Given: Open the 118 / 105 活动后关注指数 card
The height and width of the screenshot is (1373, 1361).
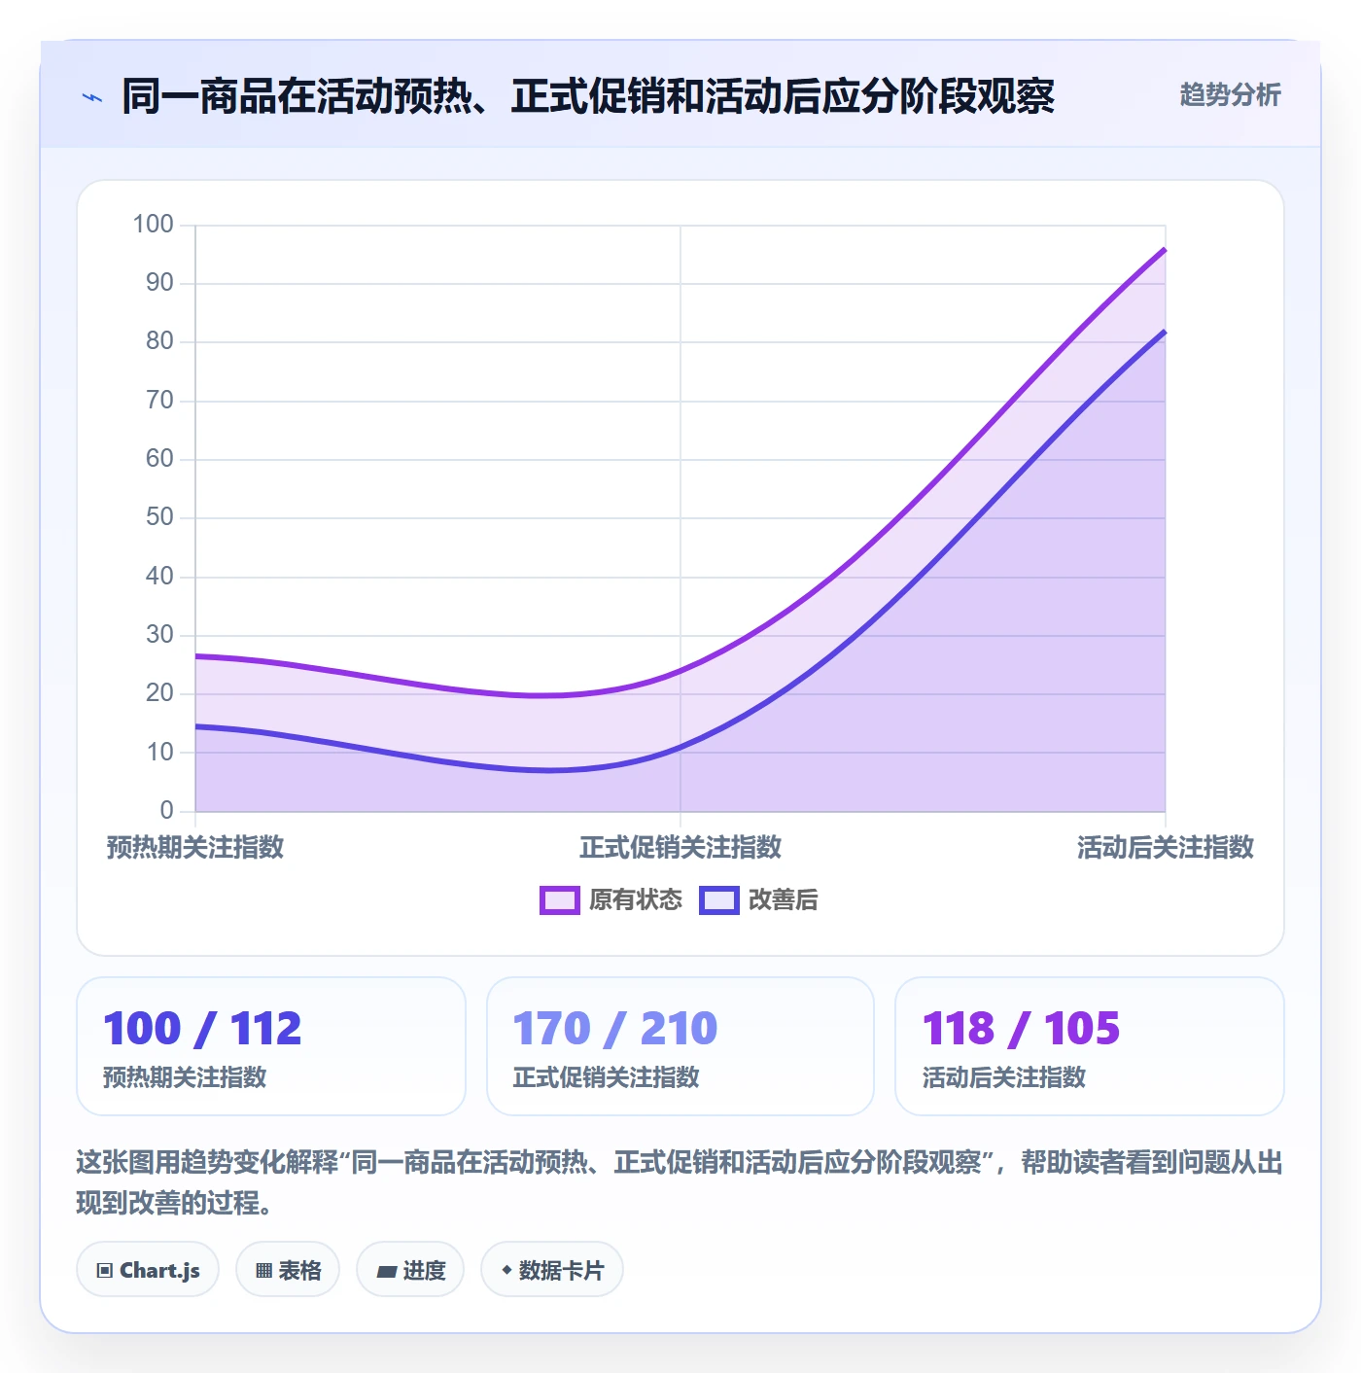Looking at the screenshot, I should coord(1090,1046).
